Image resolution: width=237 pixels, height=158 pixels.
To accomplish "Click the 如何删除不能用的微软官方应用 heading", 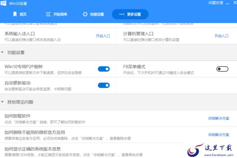I will [35, 132].
